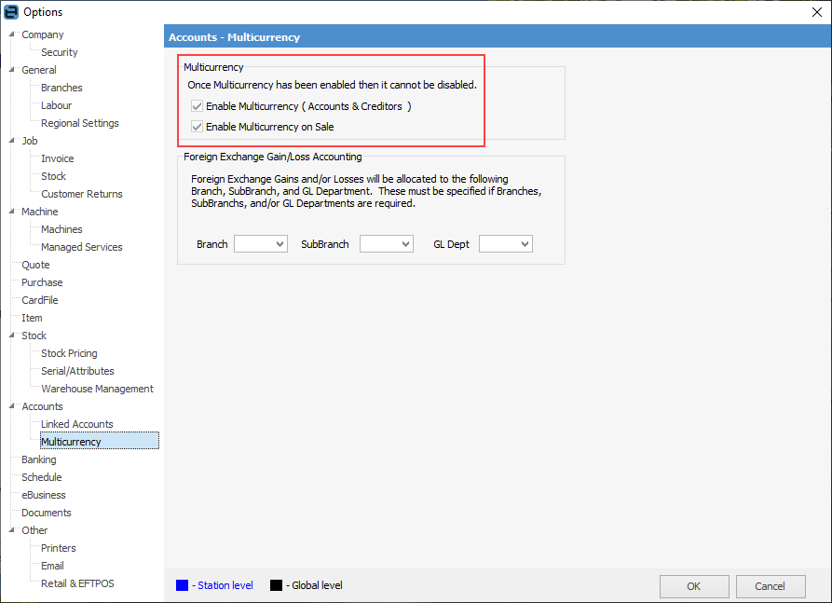The width and height of the screenshot is (832, 603).
Task: Select the Schedule options page
Action: [41, 477]
